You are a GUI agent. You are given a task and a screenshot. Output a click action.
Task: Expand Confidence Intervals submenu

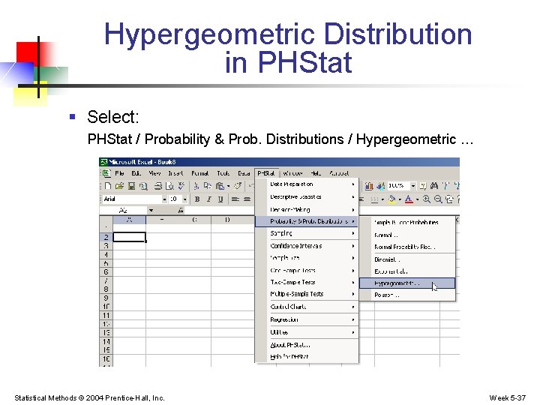(307, 246)
